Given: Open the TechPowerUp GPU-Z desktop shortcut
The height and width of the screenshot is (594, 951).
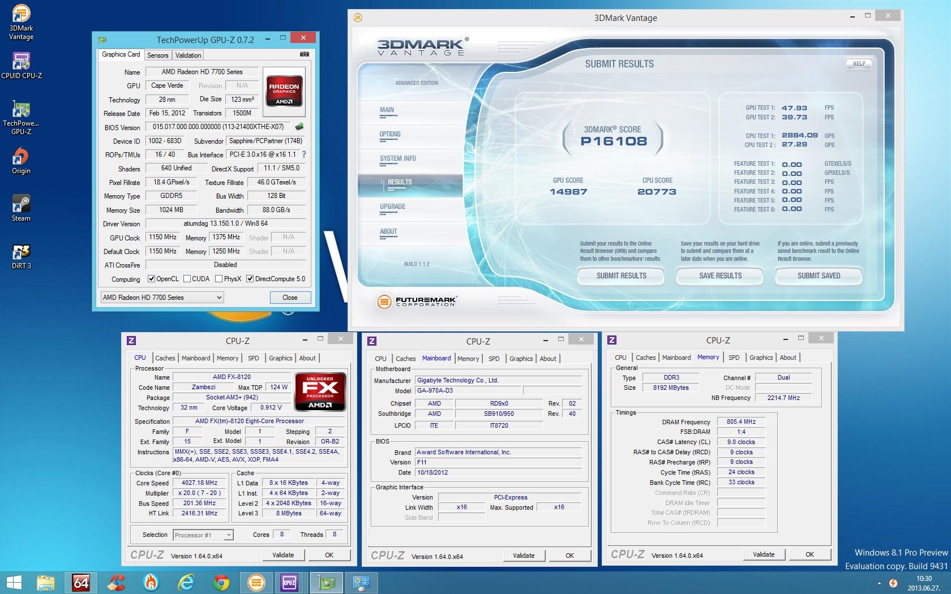Looking at the screenshot, I should pyautogui.click(x=21, y=117).
